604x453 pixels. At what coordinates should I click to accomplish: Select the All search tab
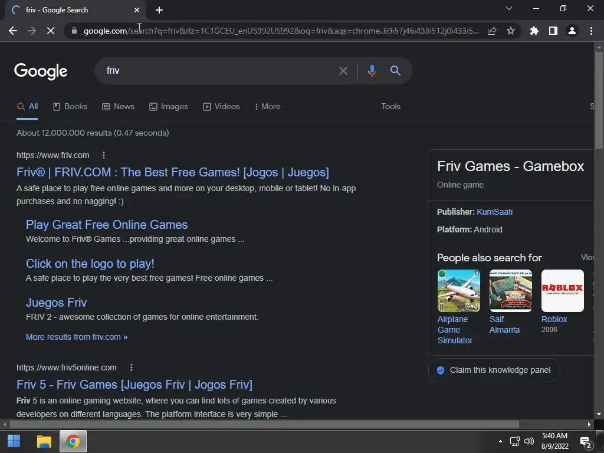[27, 107]
